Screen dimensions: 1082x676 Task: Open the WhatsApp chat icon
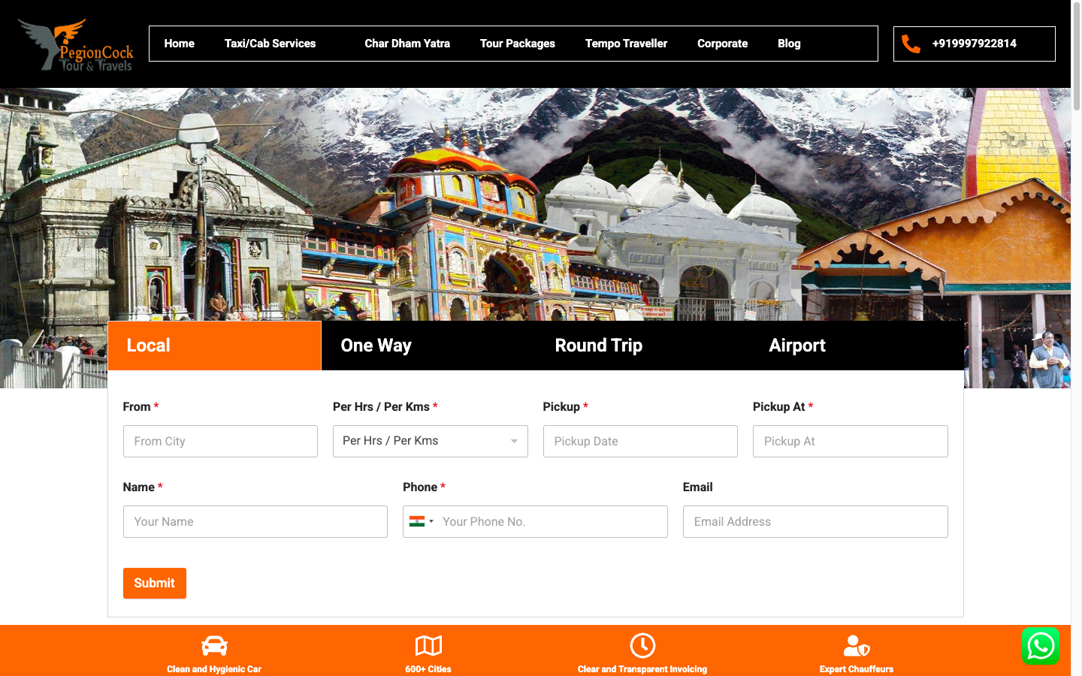(1040, 646)
